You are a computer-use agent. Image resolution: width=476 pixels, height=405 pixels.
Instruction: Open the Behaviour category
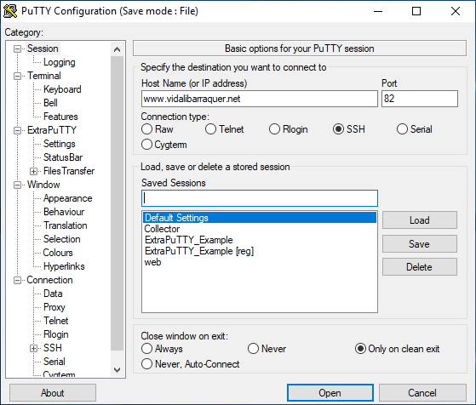tap(64, 212)
